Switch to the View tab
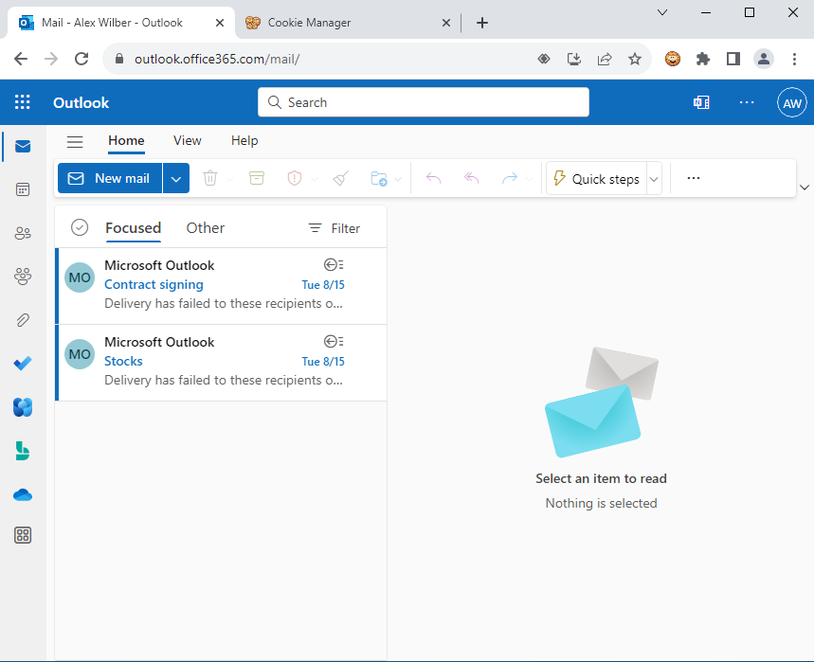Screen dimensions: 814x662 click(187, 140)
